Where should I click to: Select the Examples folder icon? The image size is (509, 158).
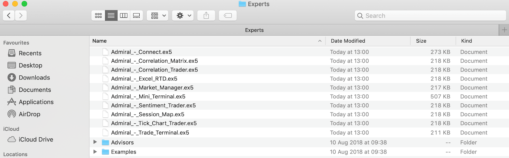(x=105, y=152)
